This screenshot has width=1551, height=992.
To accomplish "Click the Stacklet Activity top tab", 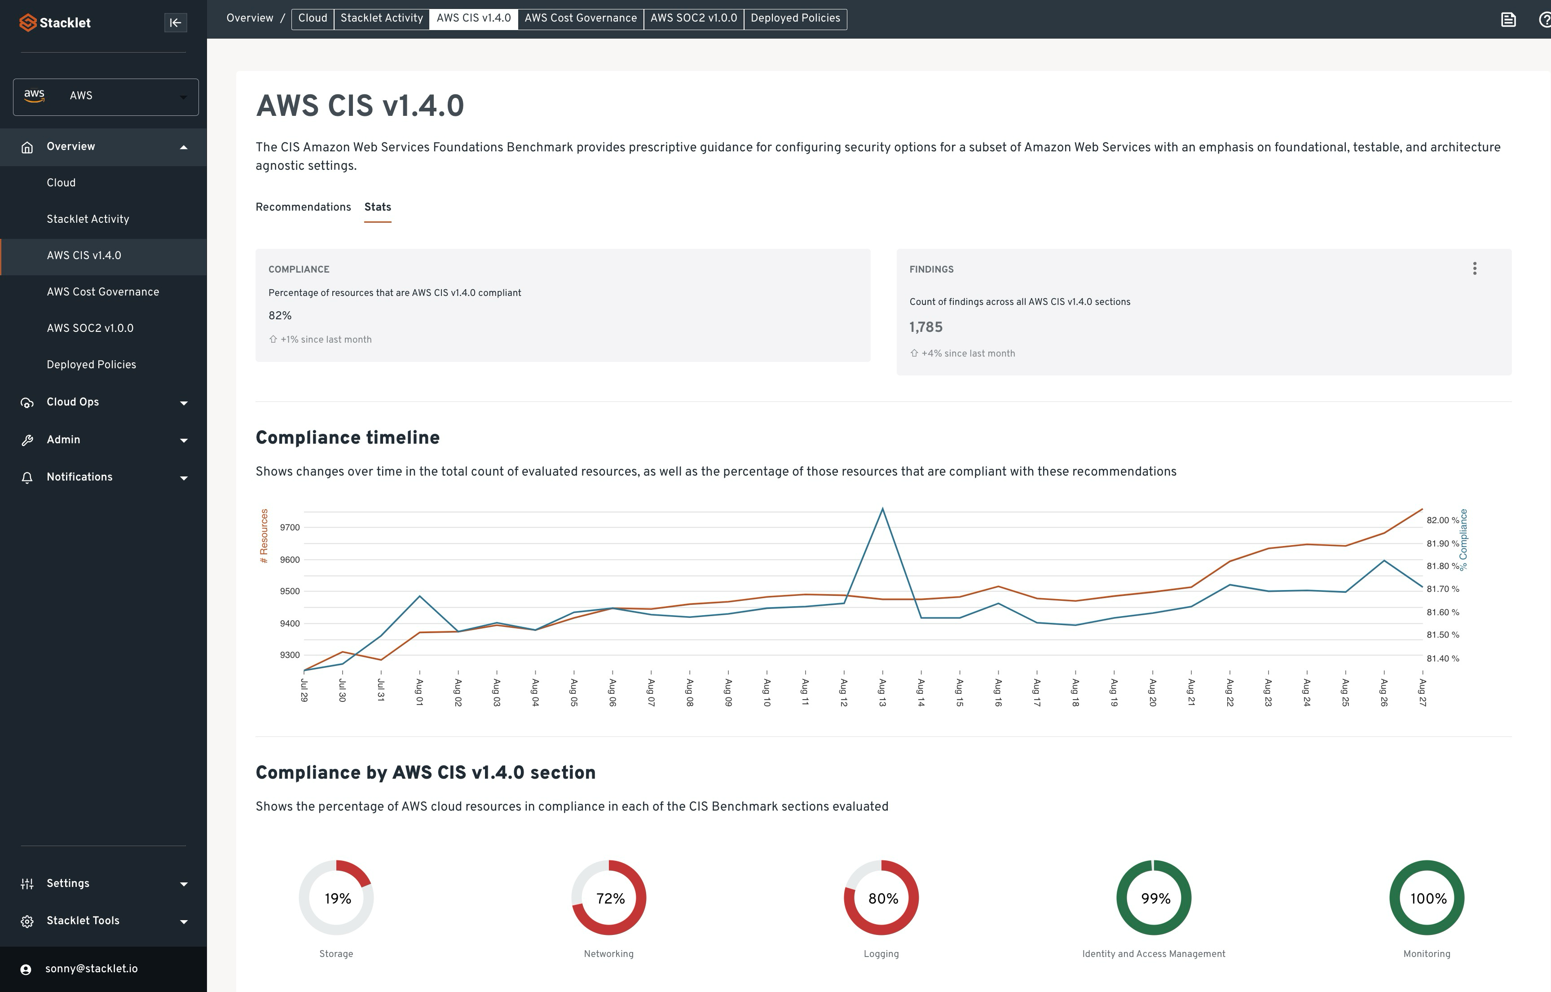I will tap(381, 18).
